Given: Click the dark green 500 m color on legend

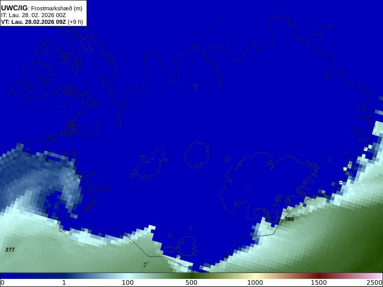Looking at the screenshot, I should point(191,276).
